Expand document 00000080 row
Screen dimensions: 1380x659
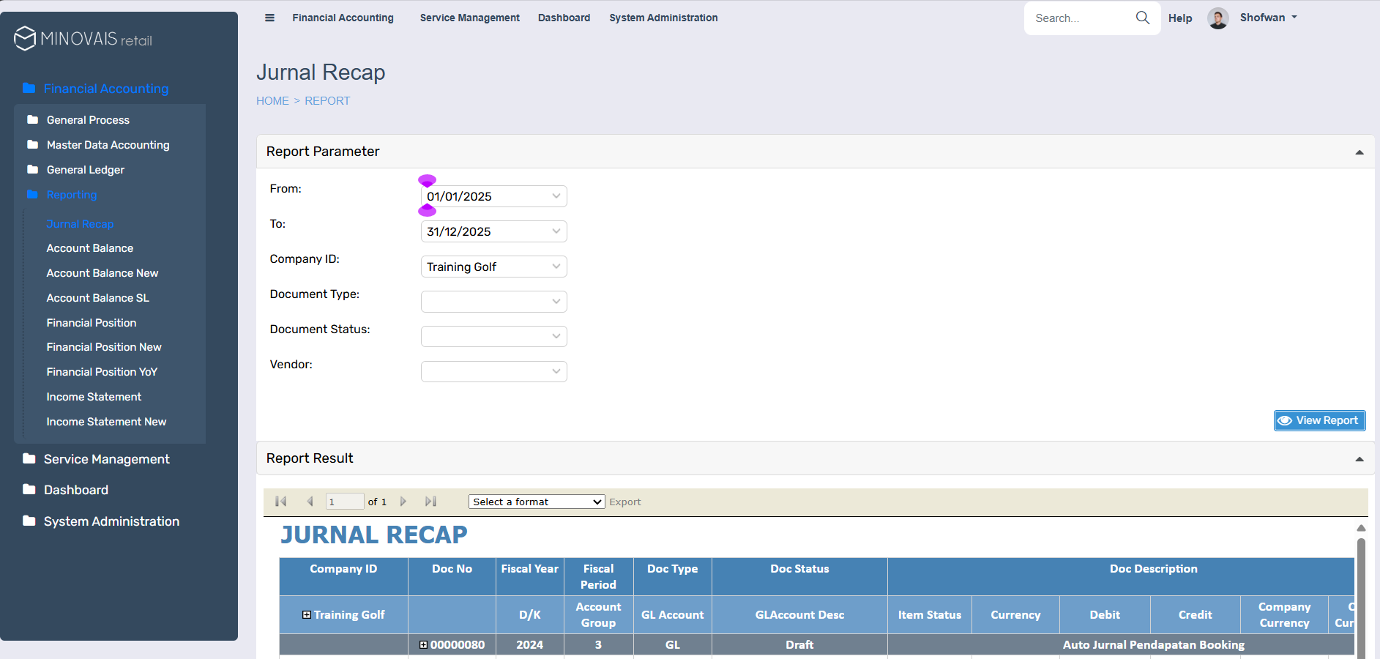[x=423, y=645]
